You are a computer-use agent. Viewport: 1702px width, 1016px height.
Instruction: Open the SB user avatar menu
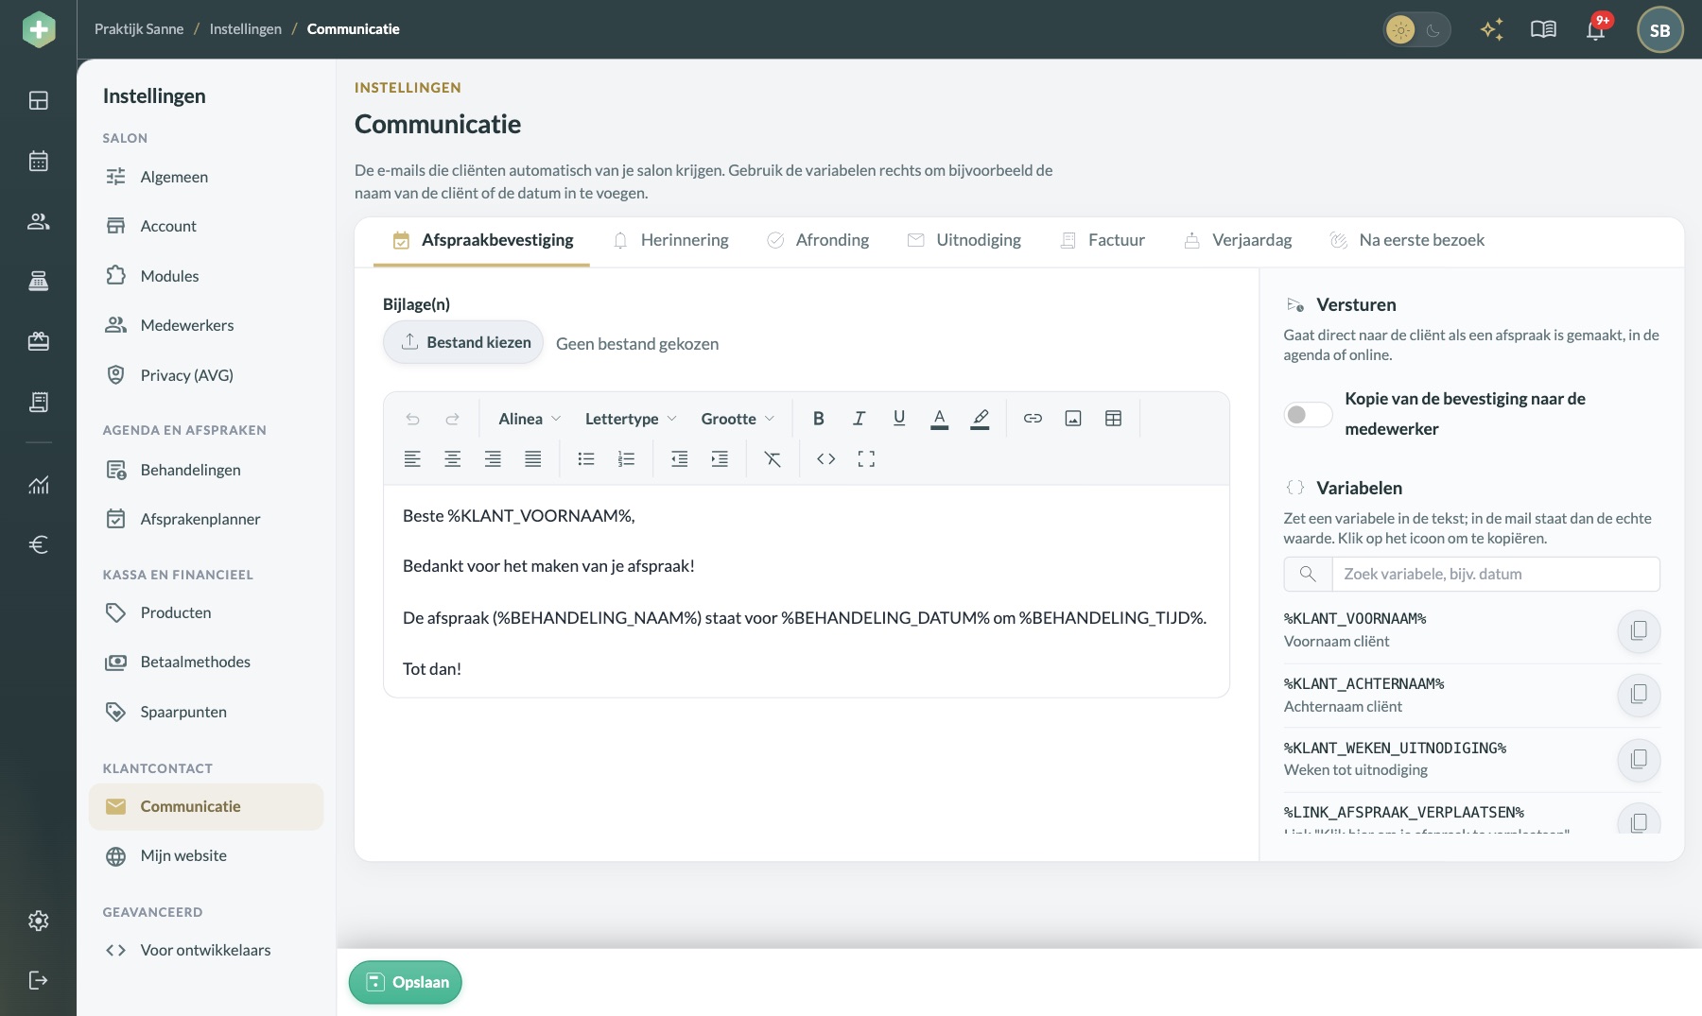tap(1659, 30)
